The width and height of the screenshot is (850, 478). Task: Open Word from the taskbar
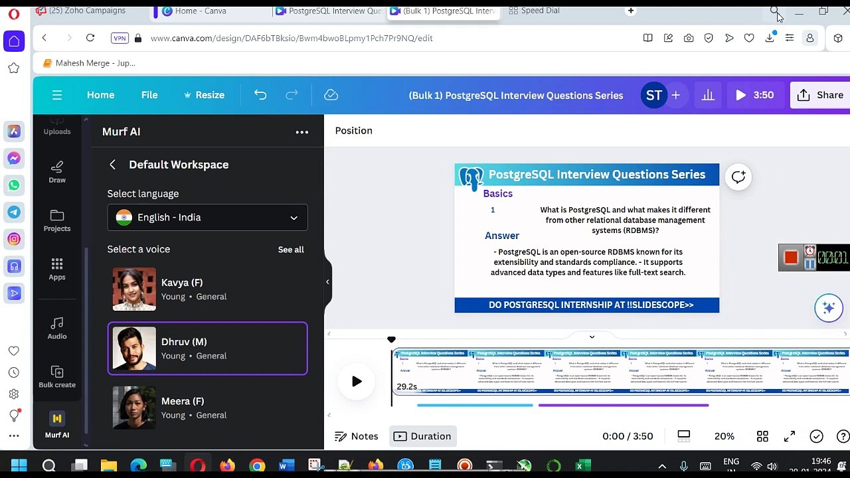coord(286,465)
